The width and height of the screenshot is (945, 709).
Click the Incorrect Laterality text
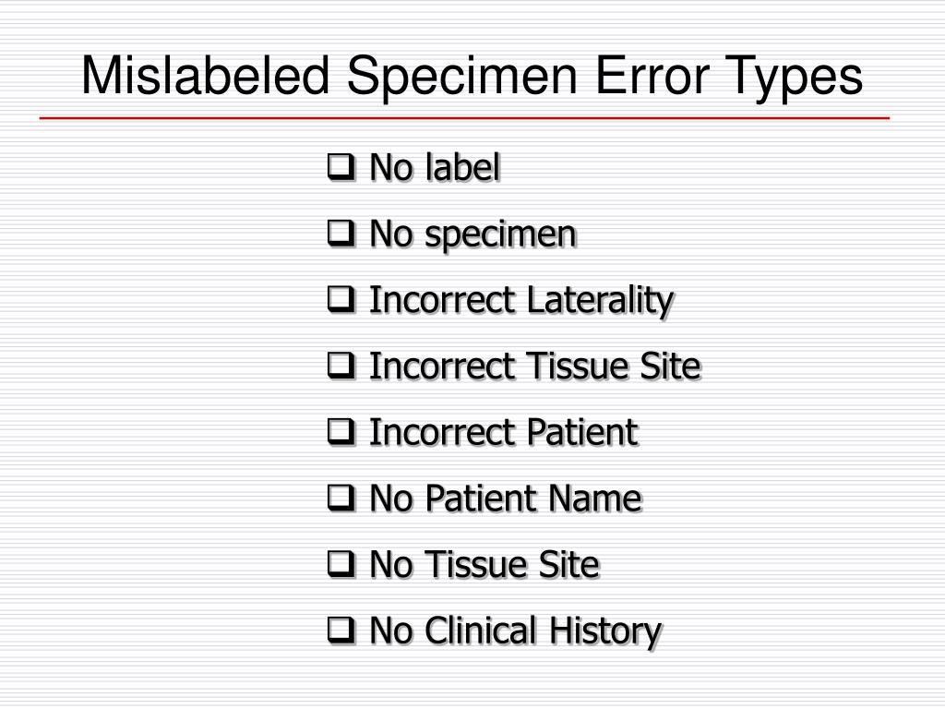pyautogui.click(x=521, y=302)
